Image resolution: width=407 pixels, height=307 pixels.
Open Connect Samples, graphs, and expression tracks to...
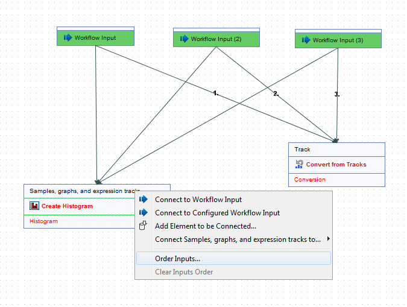(233, 239)
